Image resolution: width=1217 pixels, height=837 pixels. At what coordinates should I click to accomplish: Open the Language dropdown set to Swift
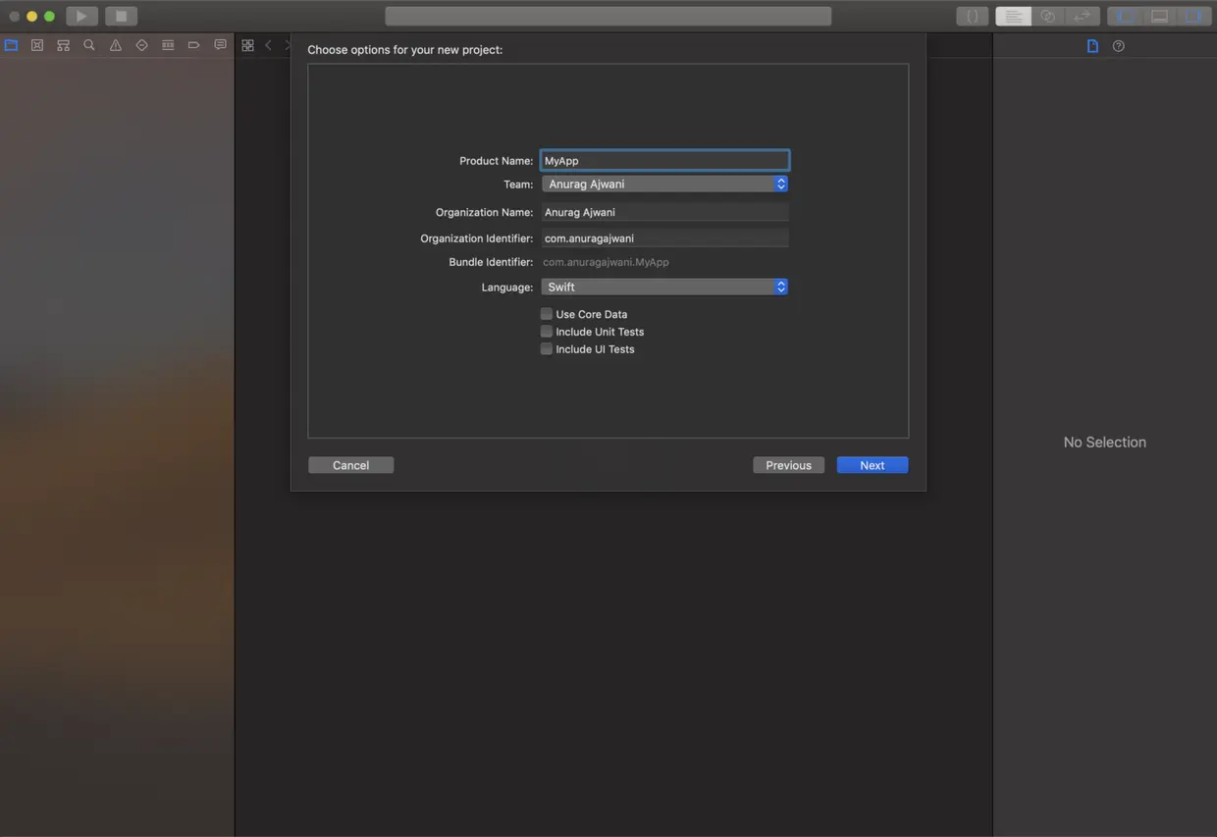(664, 287)
